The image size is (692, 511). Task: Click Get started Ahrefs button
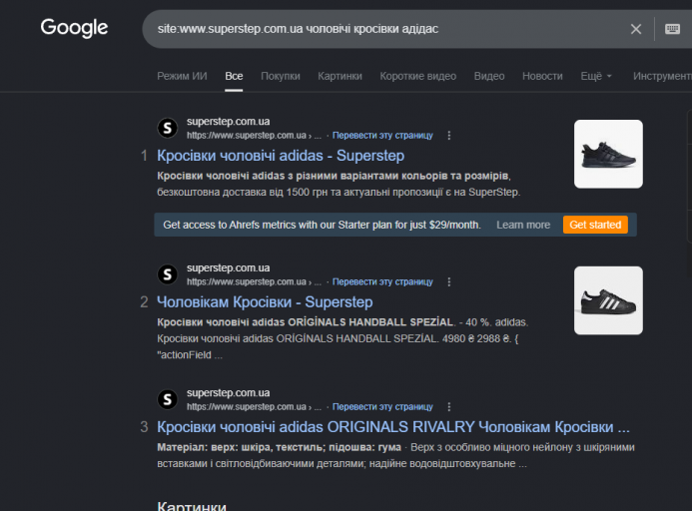595,225
